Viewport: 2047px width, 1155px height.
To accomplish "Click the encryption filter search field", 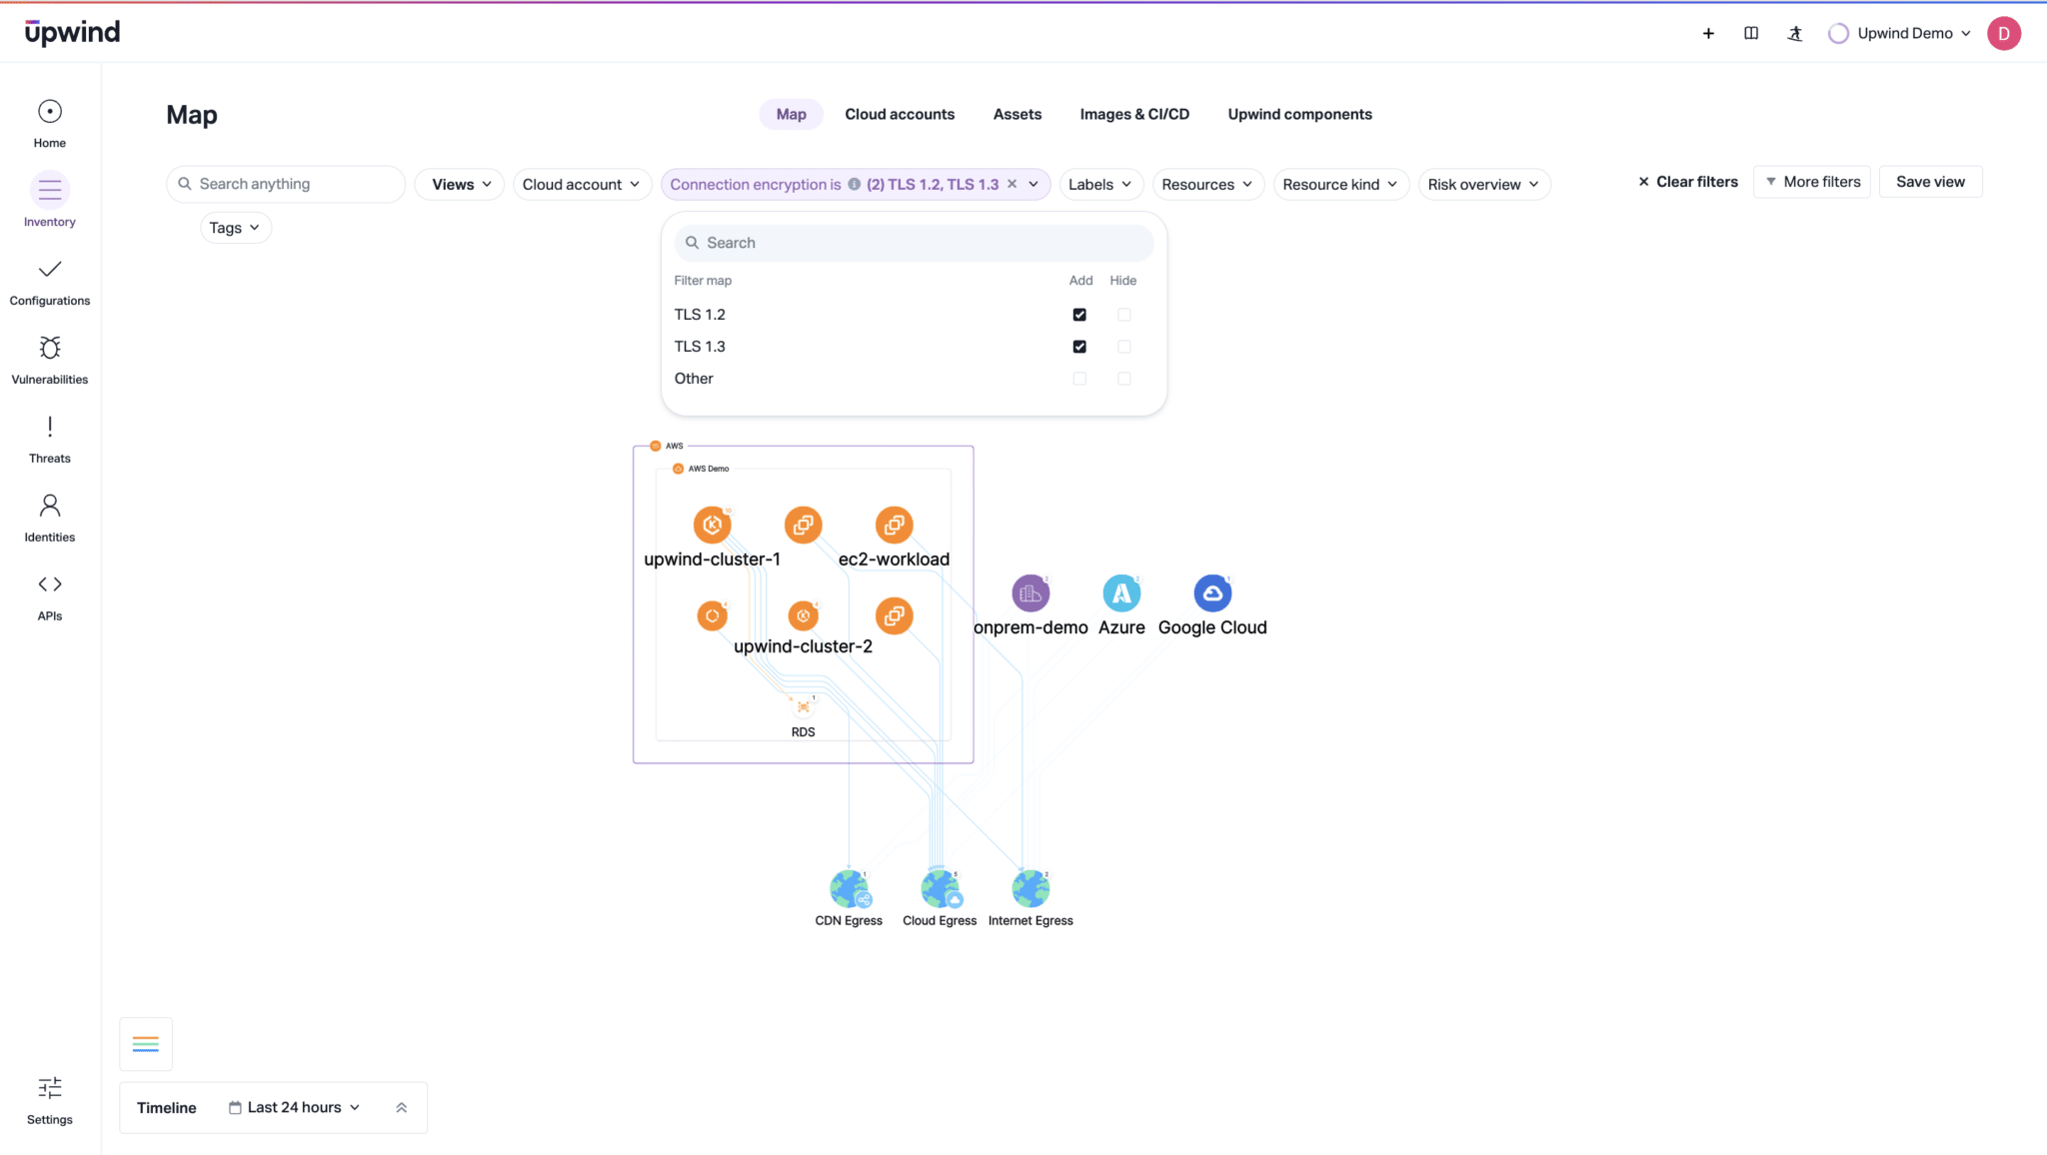I will pos(914,243).
